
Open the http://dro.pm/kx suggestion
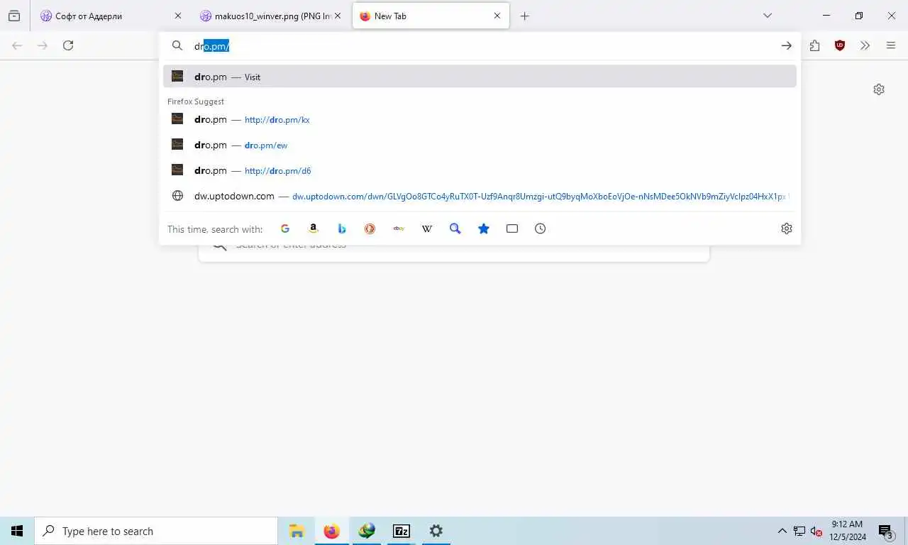480,119
